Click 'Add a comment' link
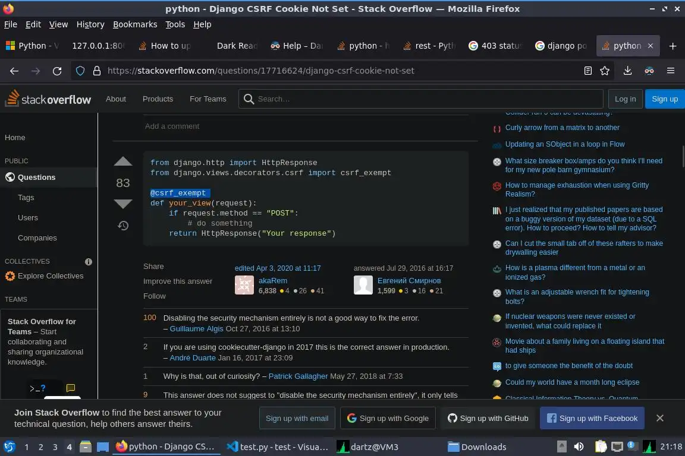Screen dimensions: 685x456 pos(172,126)
